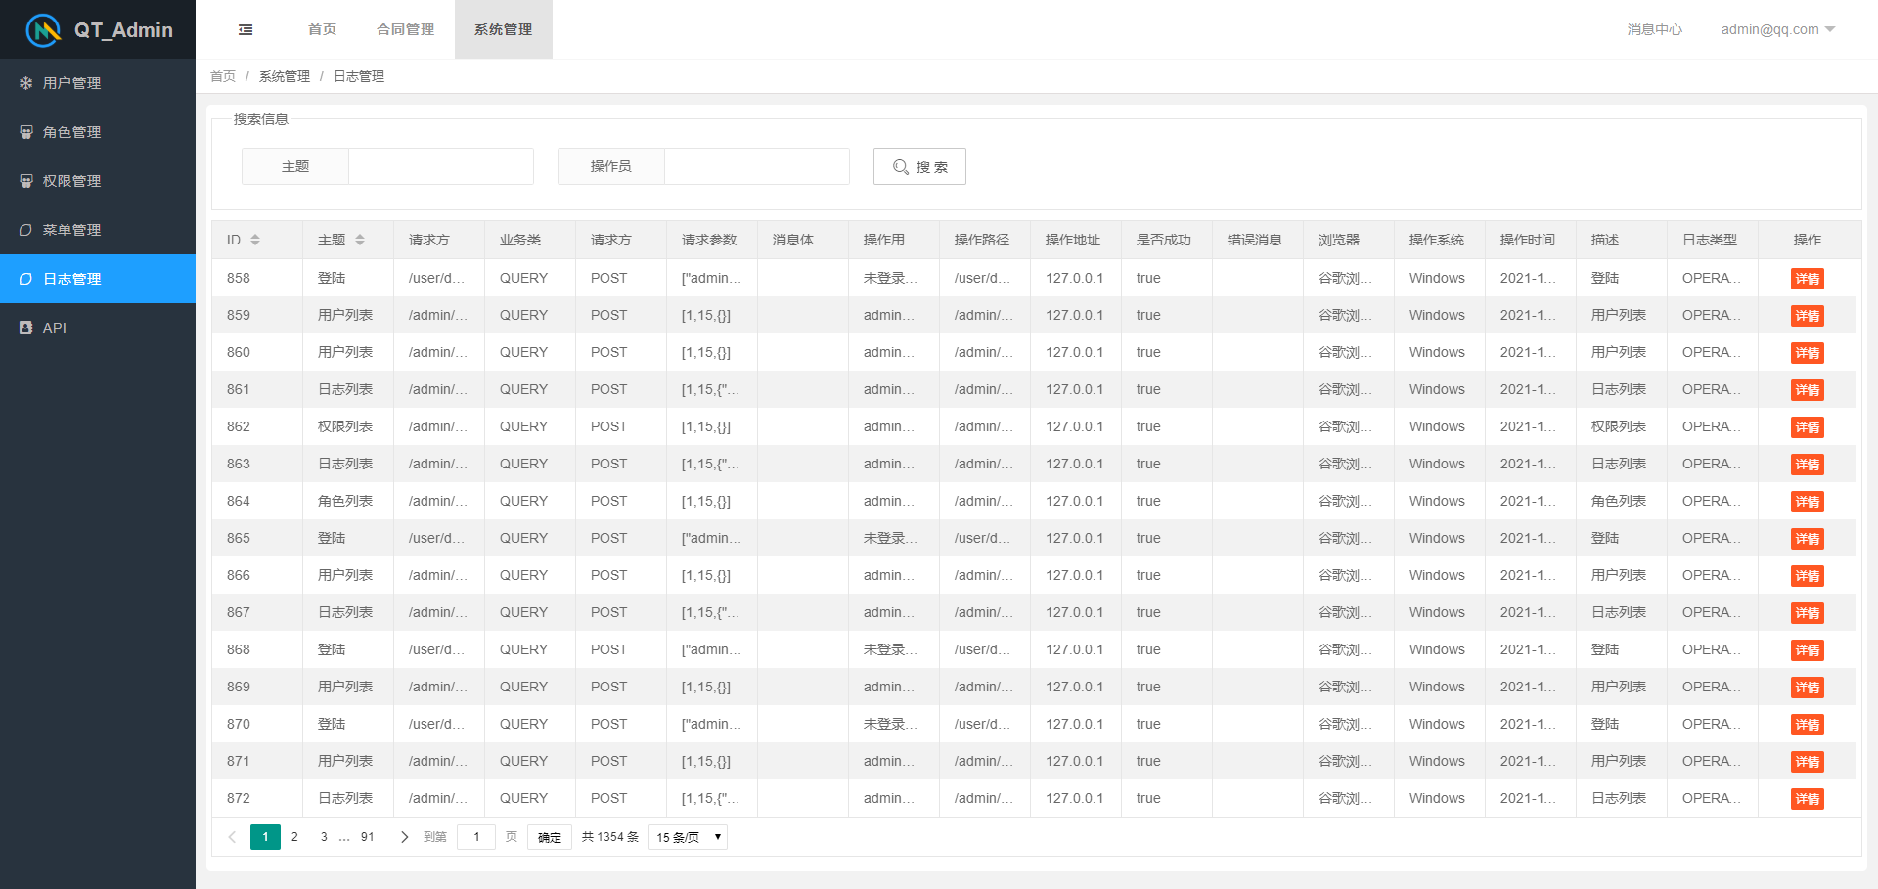The height and width of the screenshot is (889, 1878).
Task: Click the 日志管理 sidebar icon
Action: tap(26, 279)
